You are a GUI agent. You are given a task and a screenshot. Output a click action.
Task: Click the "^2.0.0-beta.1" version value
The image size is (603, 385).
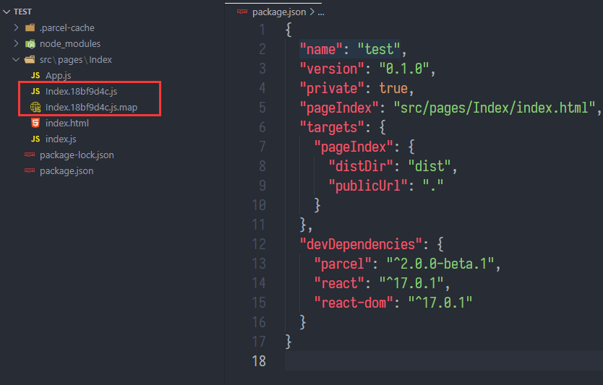[440, 264]
